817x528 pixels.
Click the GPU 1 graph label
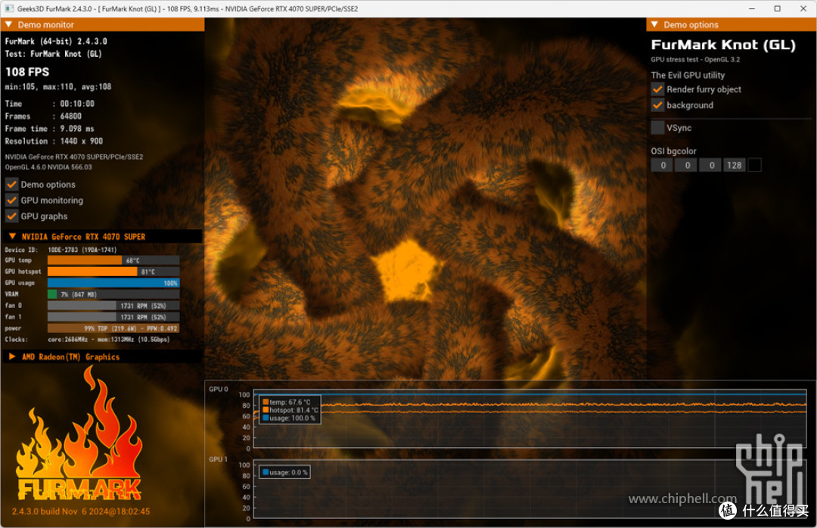[x=219, y=459]
